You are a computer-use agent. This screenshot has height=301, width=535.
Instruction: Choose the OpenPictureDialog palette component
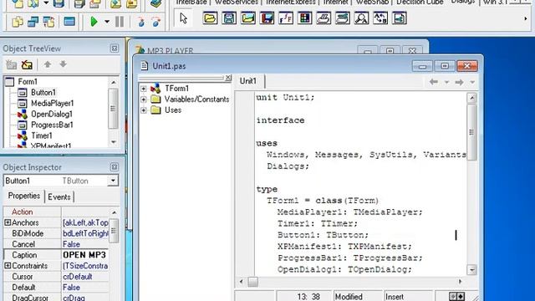248,18
